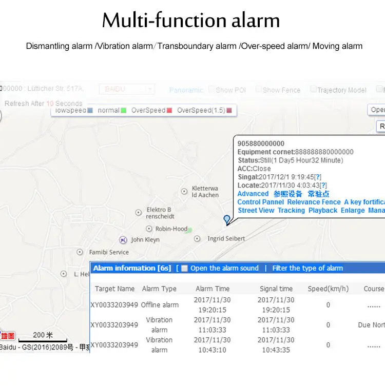The height and width of the screenshot is (390, 385).
Task: Click the Kletterwald Aachen POI marker
Action: 184,191
